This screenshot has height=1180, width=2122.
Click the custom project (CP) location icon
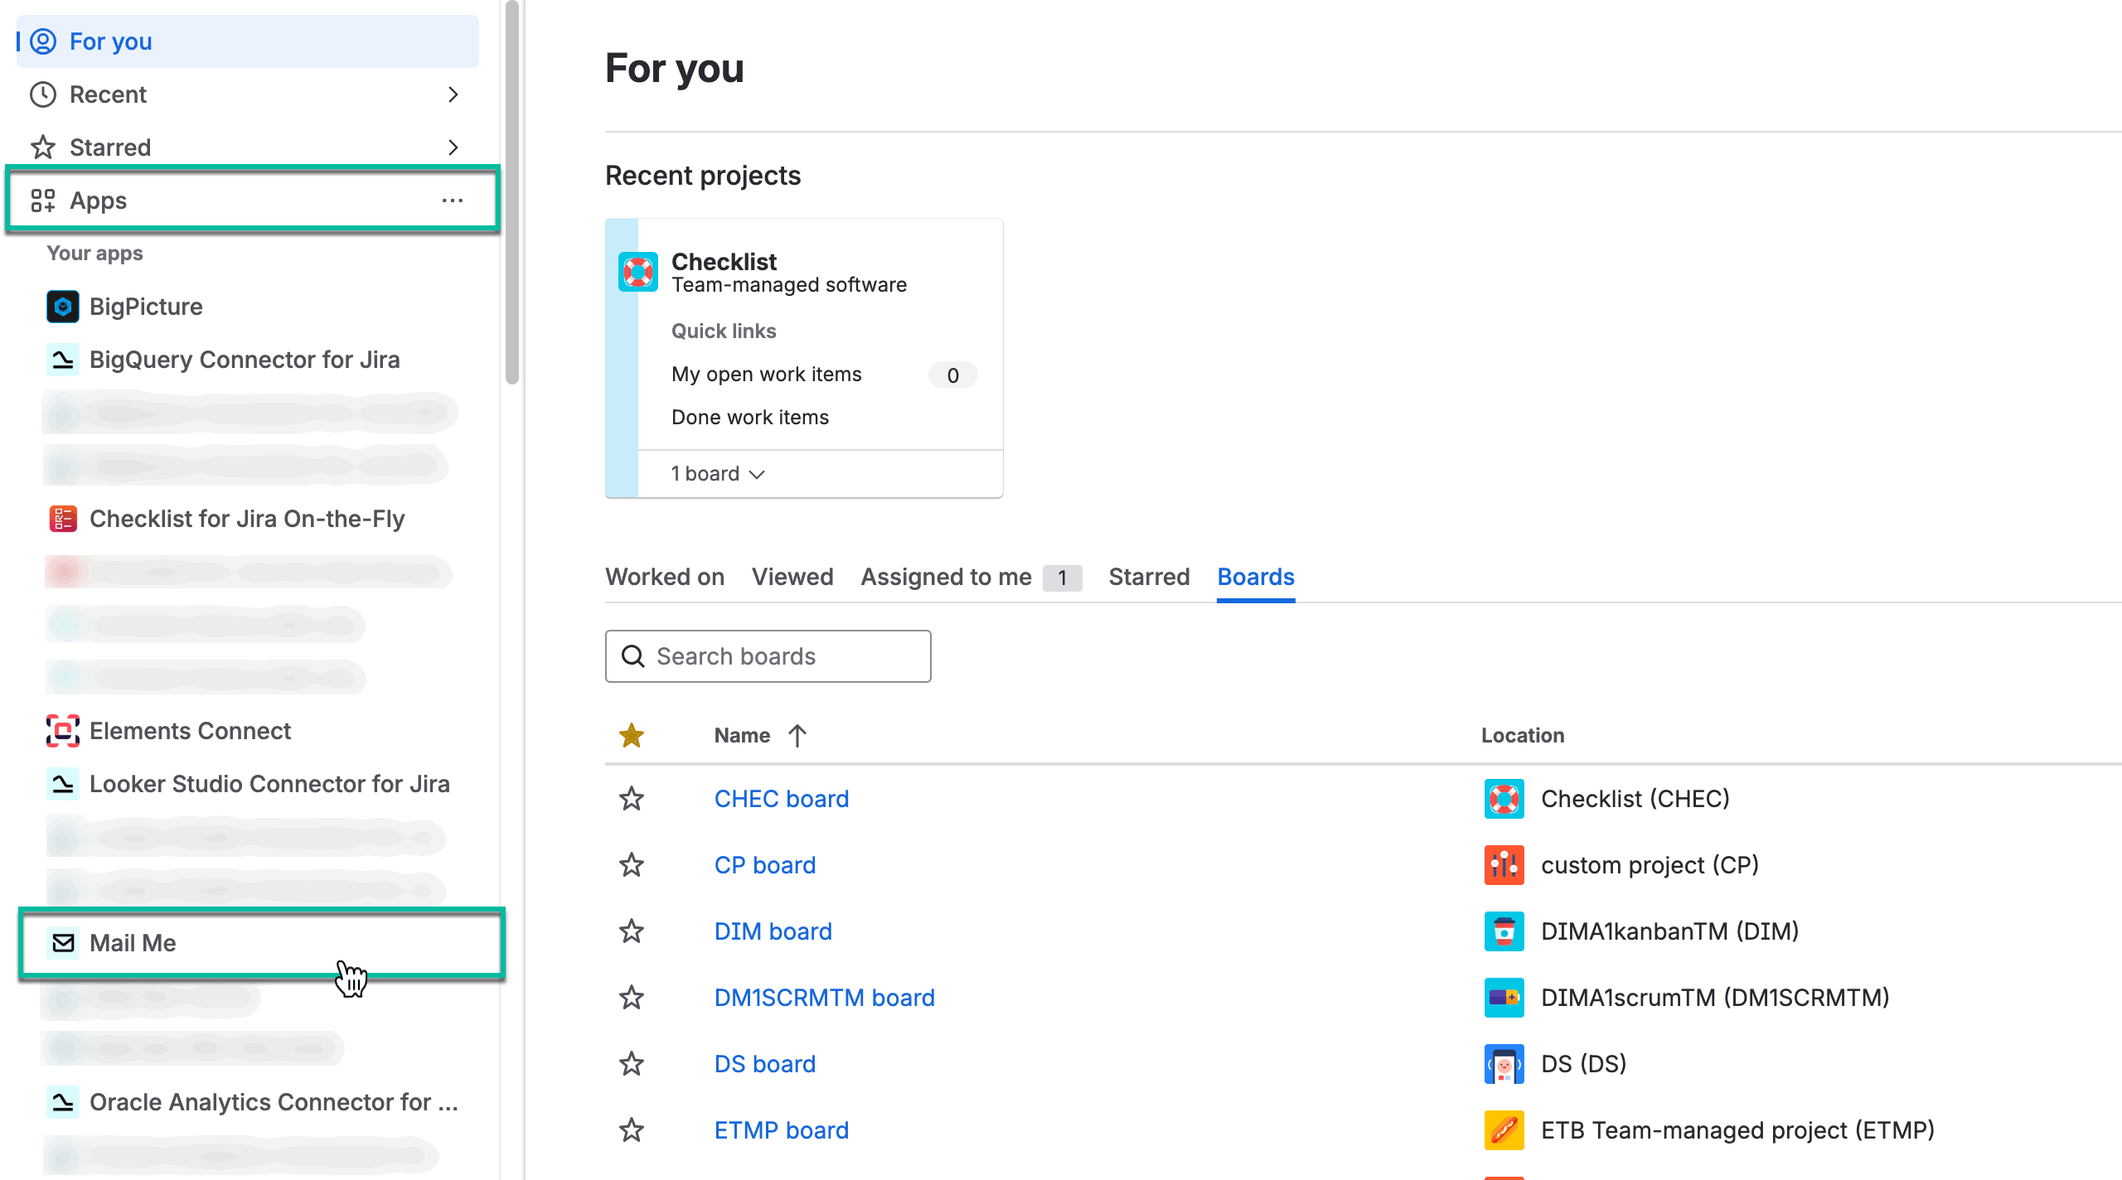[x=1504, y=865]
